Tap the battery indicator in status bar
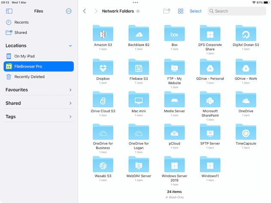Screen dimensions: 271x203 coord(266,3)
